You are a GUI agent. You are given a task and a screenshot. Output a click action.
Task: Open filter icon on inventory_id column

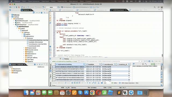point(129,64)
